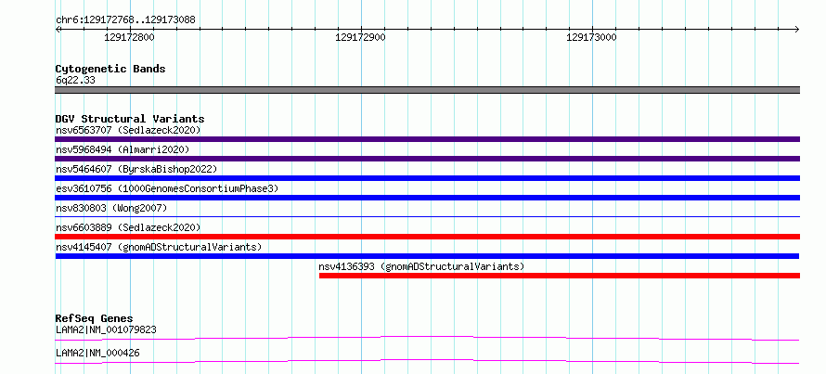Select the gray 6q22.33 cytogenetic band bar

[427, 90]
